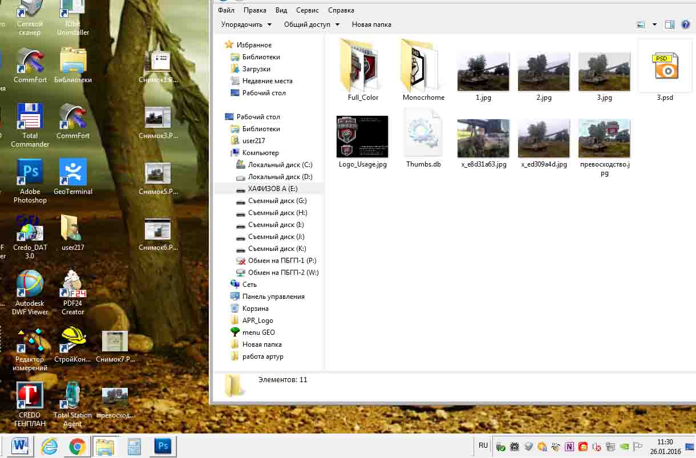Open the Вид menu
Image resolution: width=696 pixels, height=458 pixels.
pyautogui.click(x=281, y=10)
